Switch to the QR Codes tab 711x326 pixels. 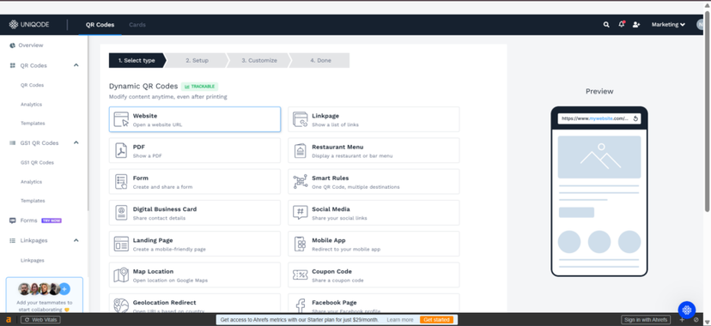pos(100,25)
